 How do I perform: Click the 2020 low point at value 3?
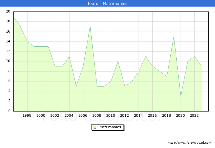181,96
